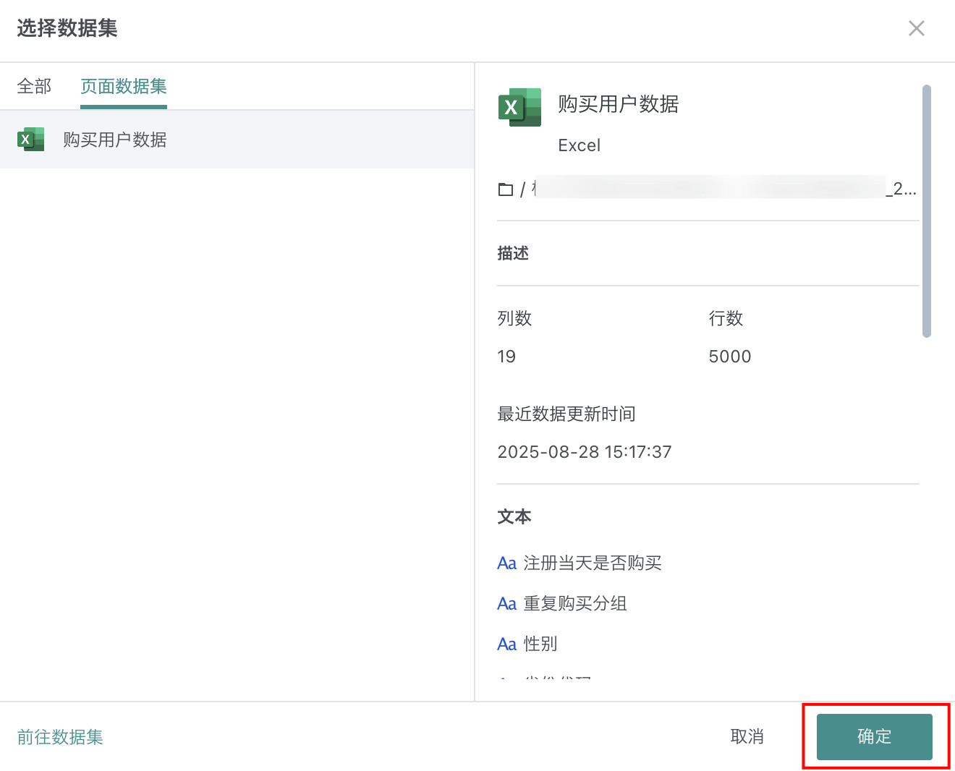955x771 pixels.
Task: Click the Aa text-type icon beside 重复购买分组
Action: [506, 604]
